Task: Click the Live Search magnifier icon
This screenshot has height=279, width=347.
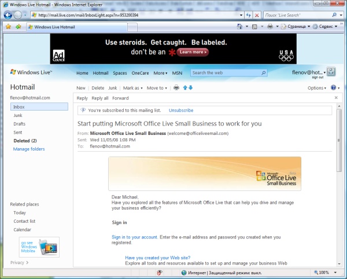Action: pos(334,15)
